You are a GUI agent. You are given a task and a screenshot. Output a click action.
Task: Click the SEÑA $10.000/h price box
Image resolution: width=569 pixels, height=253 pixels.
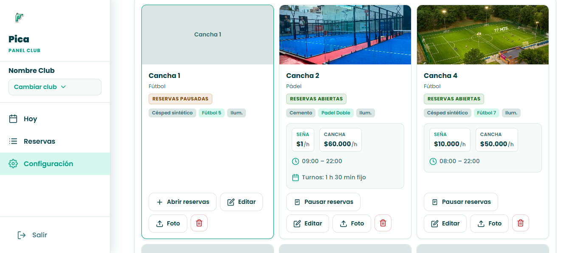[x=450, y=140]
